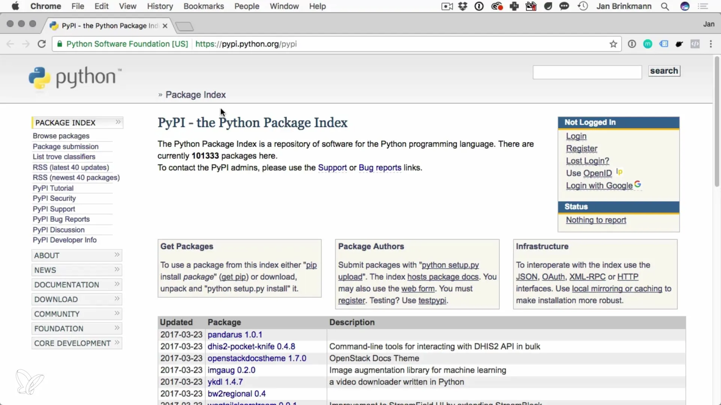Expand the DOWNLOAD section
This screenshot has height=405, width=721.
point(77,299)
